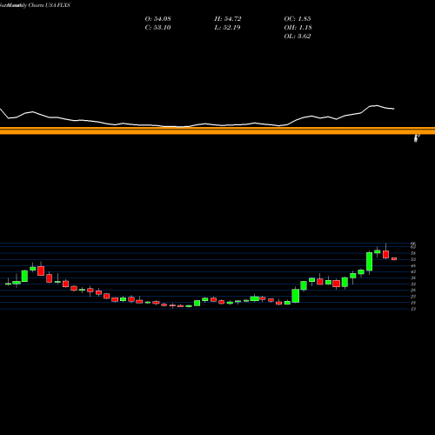Viewport: 435px width, 435px height.
Task: Click the 'OC: 1.85' reading
Action: pyautogui.click(x=298, y=19)
